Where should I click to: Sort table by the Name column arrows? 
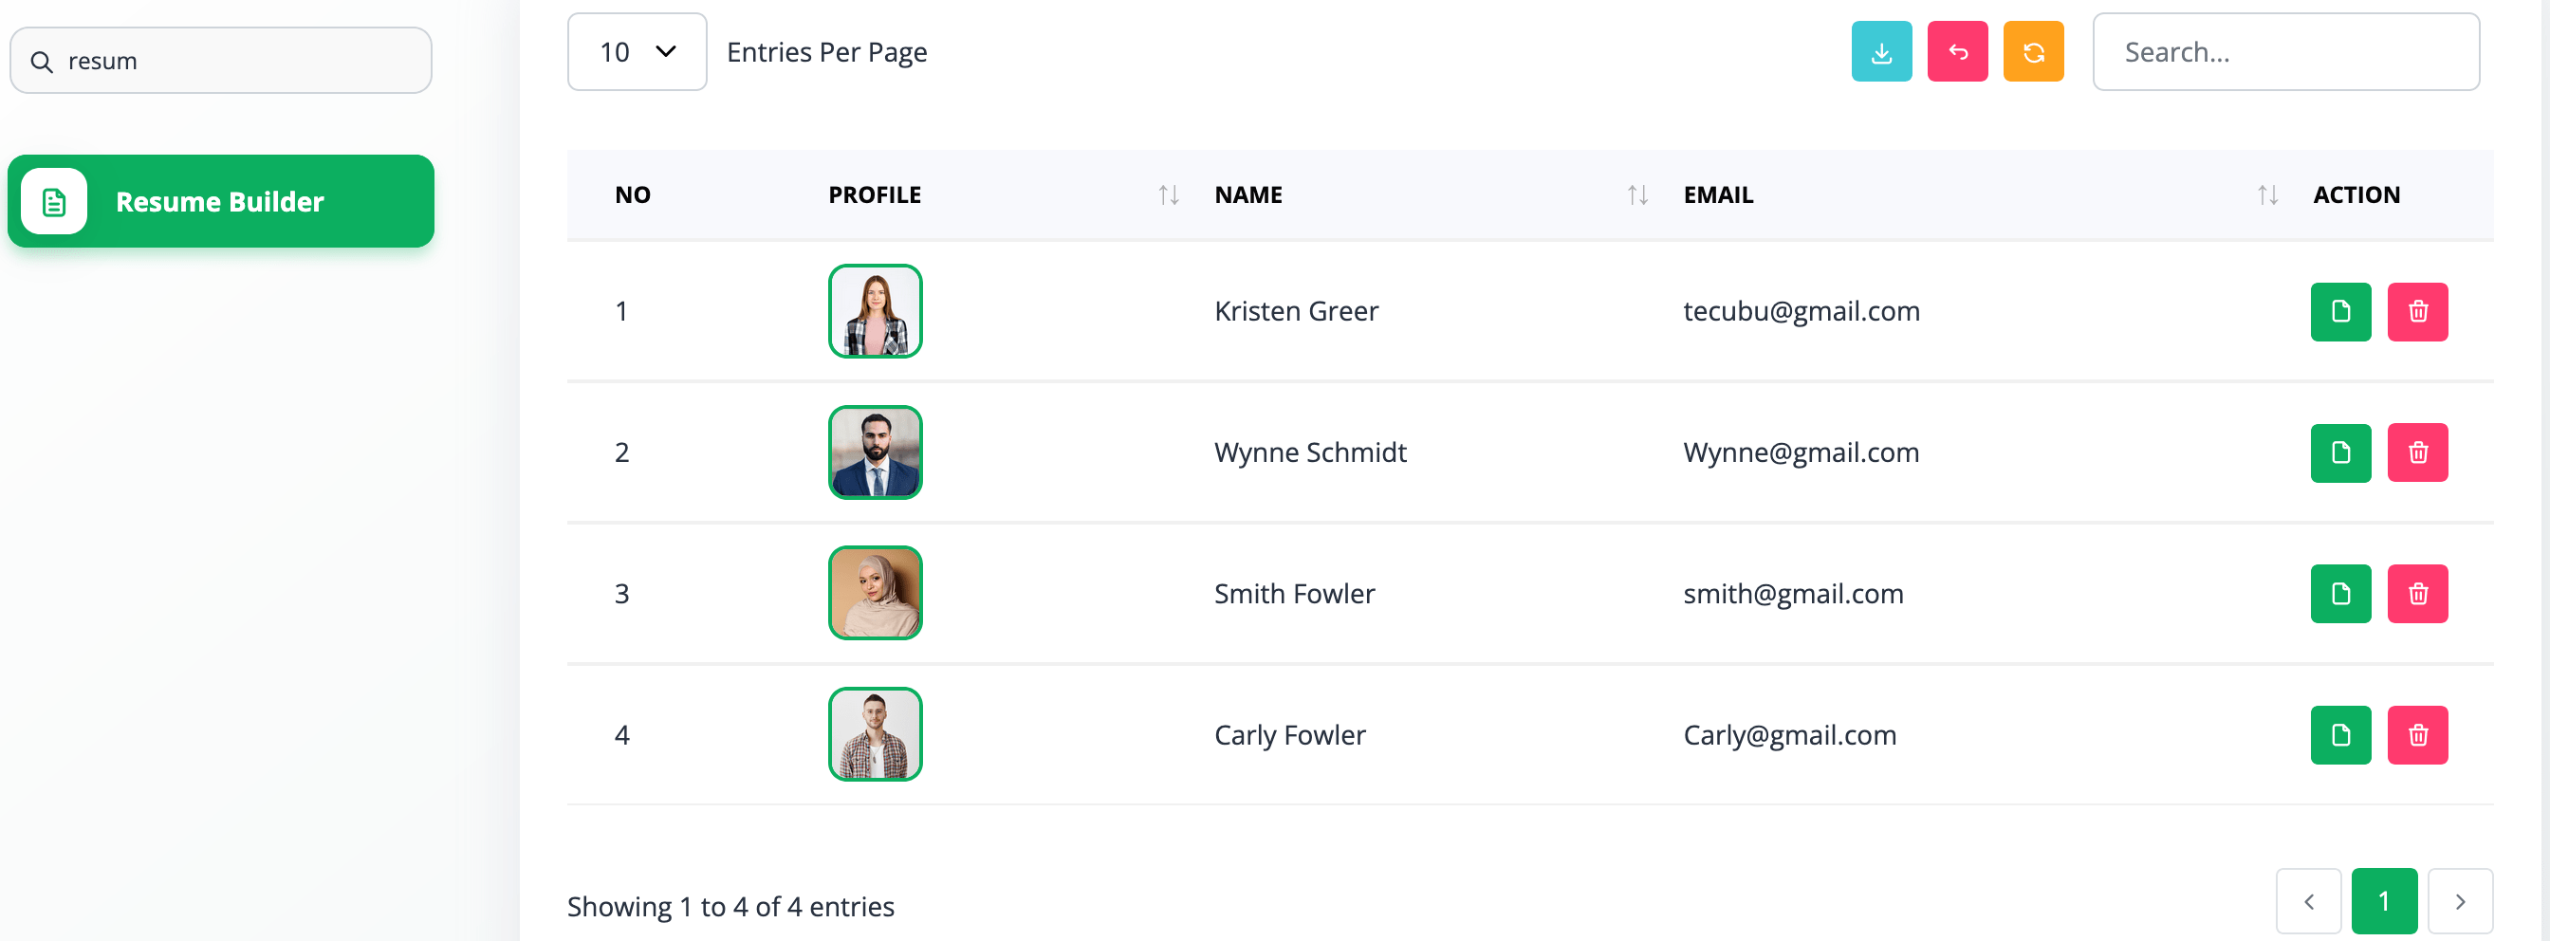tap(1637, 194)
